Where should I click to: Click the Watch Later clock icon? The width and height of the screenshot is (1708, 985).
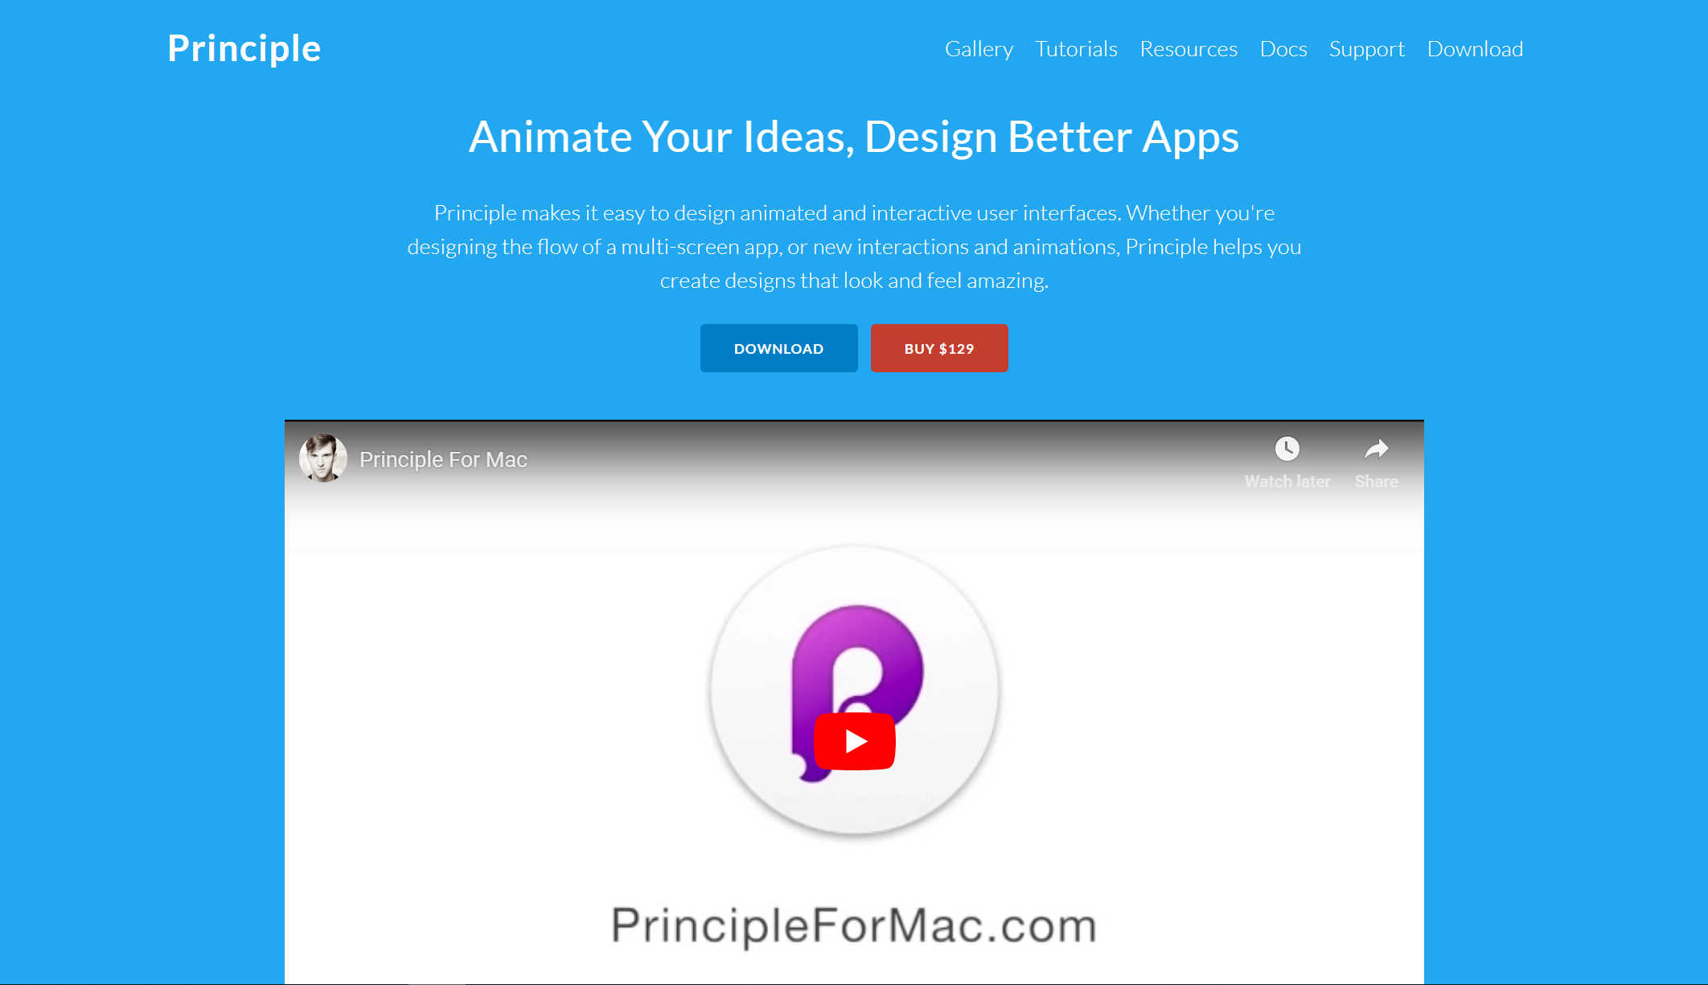click(1287, 450)
